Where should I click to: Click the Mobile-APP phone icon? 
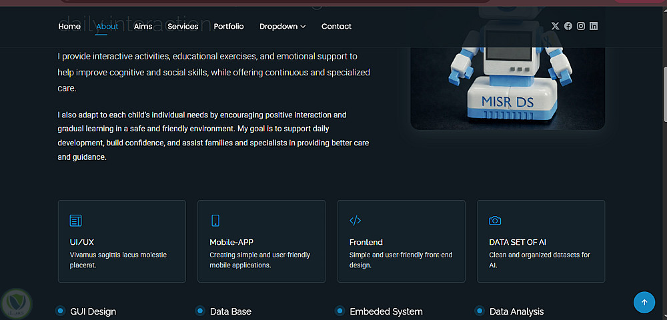[215, 221]
